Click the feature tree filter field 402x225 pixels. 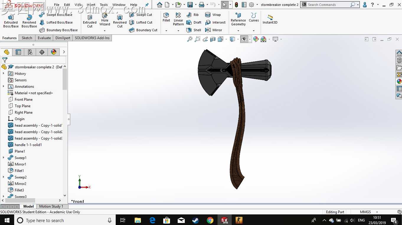pyautogui.click(x=34, y=60)
